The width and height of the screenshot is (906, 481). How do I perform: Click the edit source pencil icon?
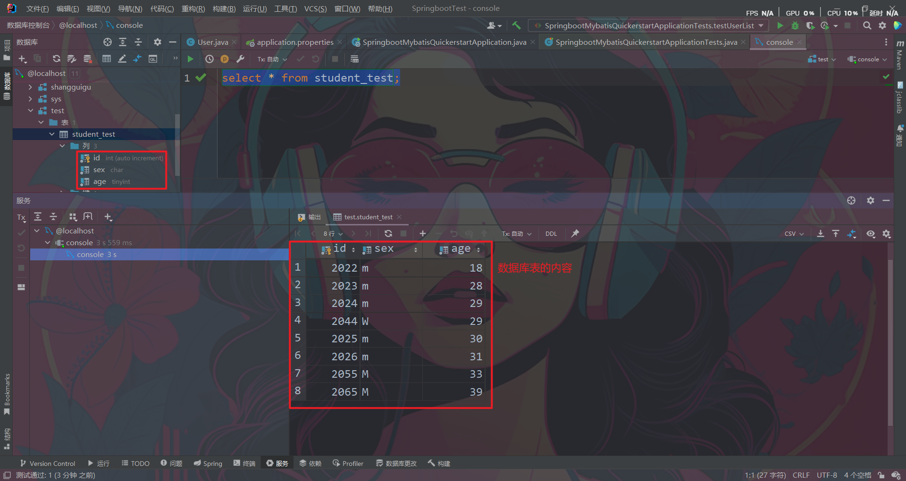tap(122, 58)
